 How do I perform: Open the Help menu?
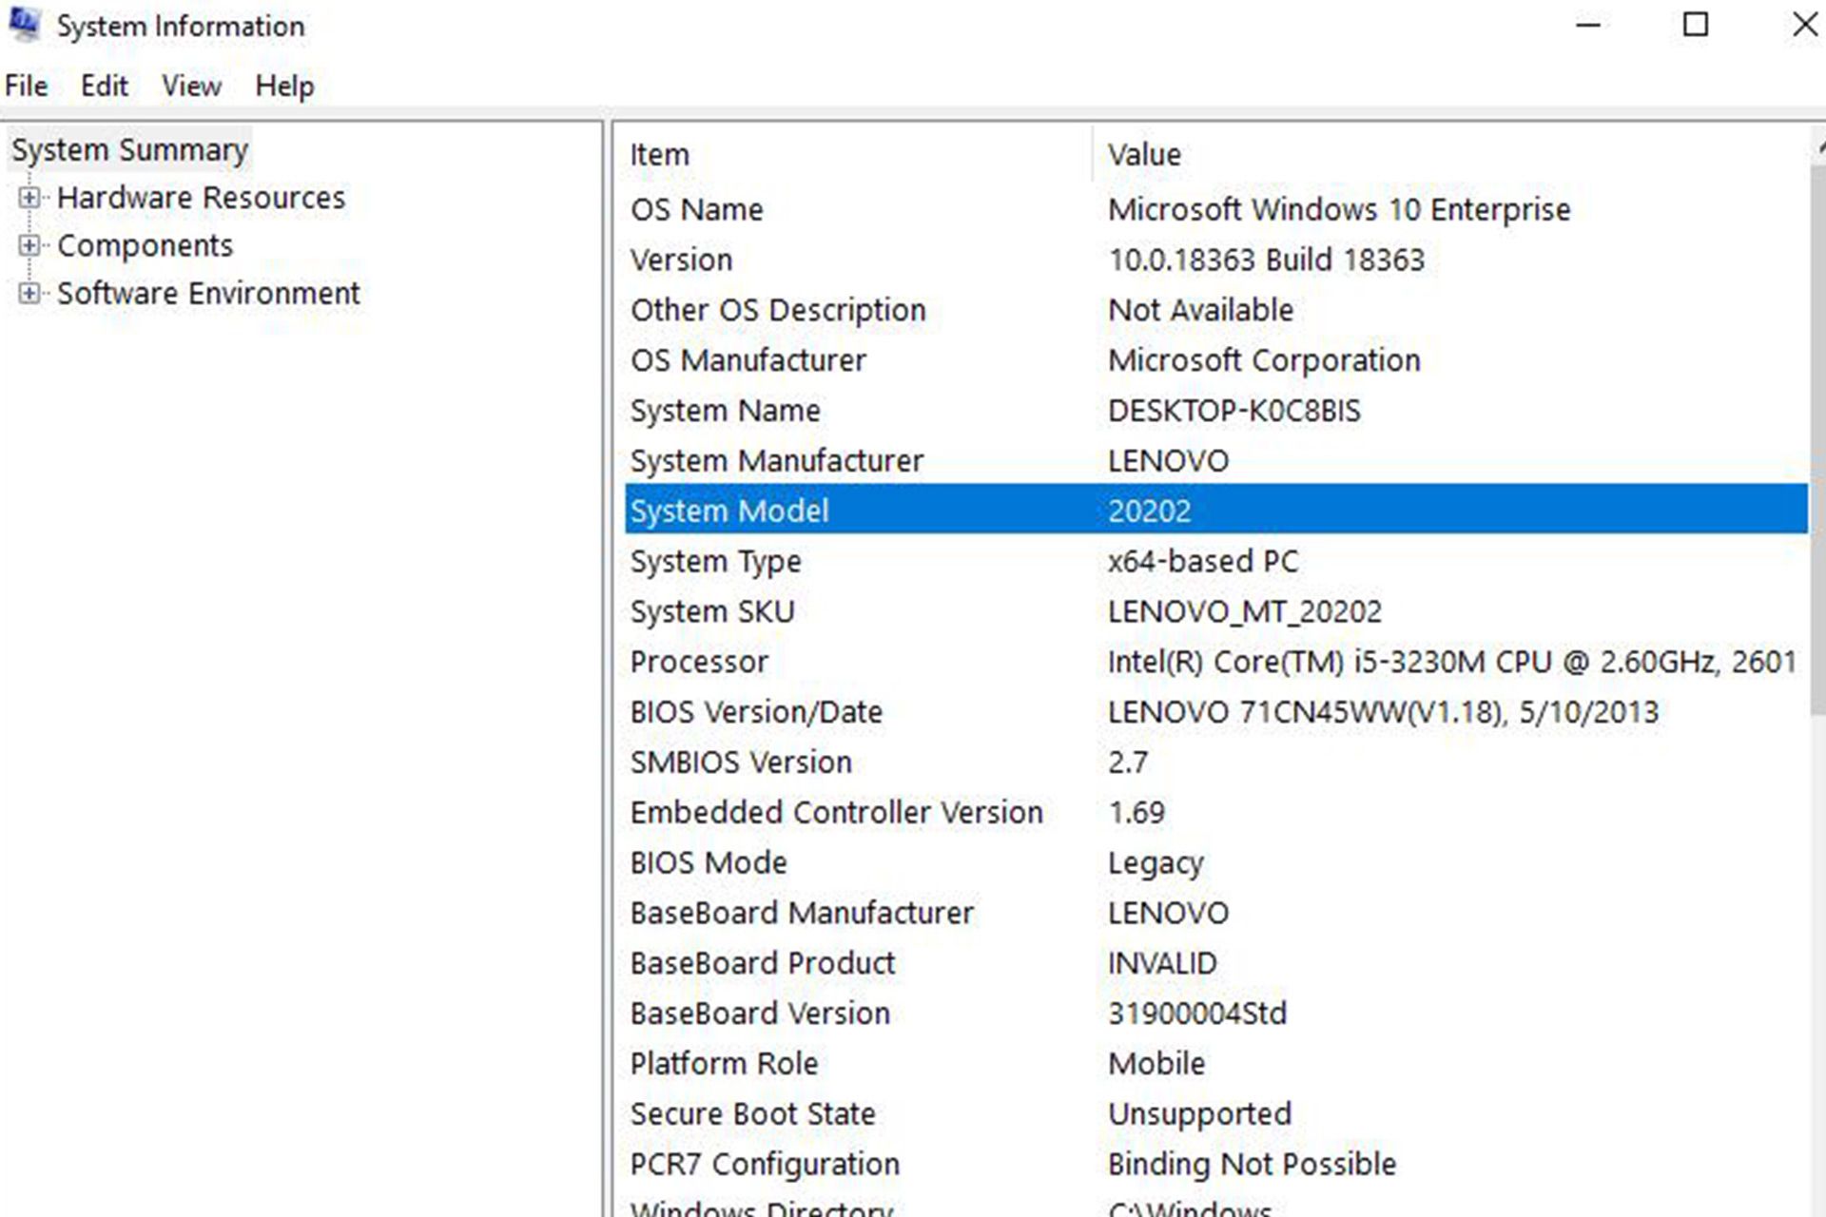pos(283,86)
